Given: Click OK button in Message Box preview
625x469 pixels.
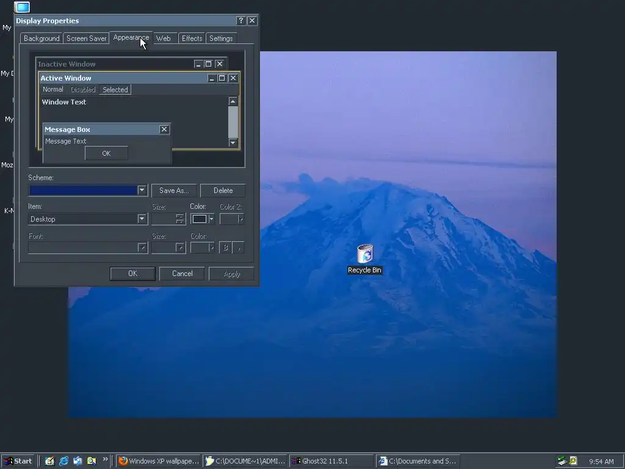Looking at the screenshot, I should click(106, 153).
